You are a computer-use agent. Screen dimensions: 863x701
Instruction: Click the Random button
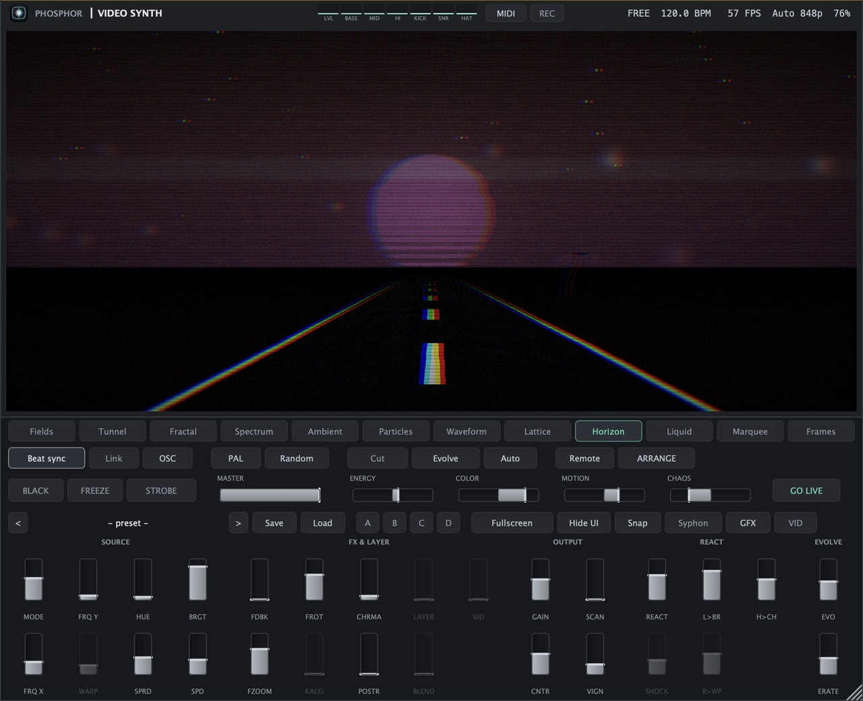[x=297, y=458]
